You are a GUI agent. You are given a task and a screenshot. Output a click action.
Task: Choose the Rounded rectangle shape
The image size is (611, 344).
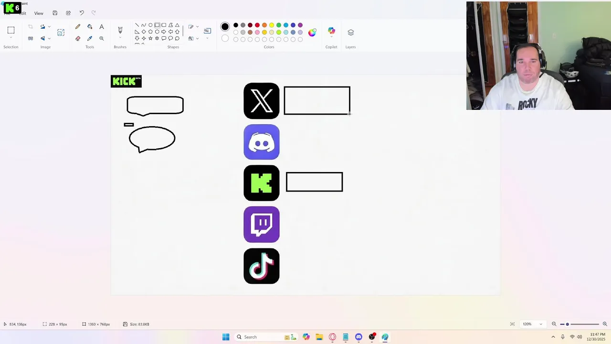(x=164, y=25)
